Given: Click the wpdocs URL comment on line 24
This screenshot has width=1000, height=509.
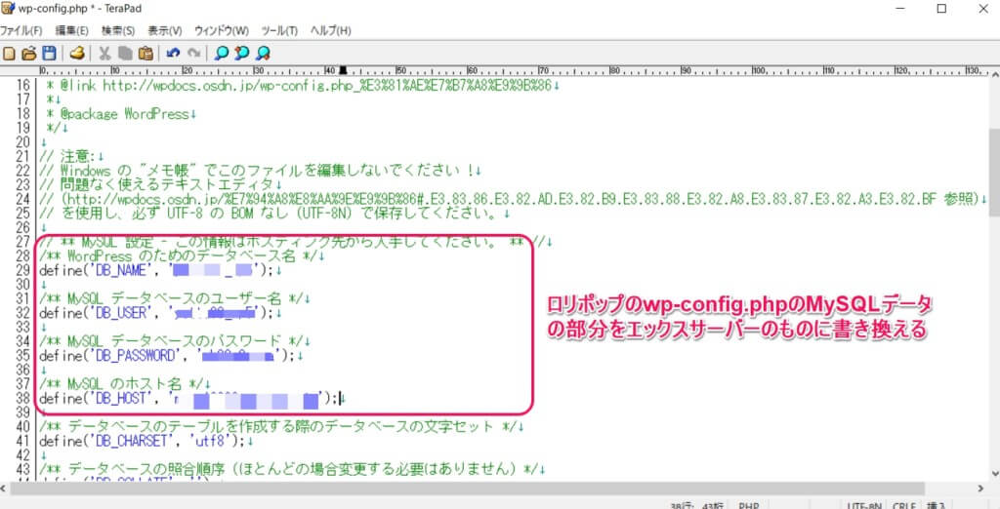Looking at the screenshot, I should (x=513, y=199).
